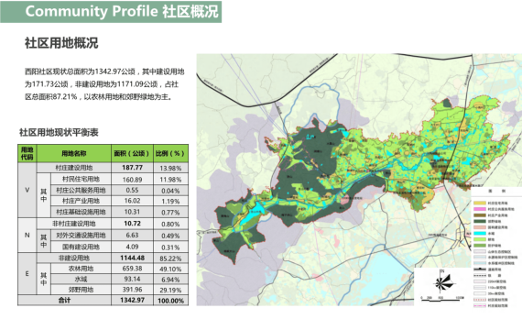Click the 1342.97 total area cell
This screenshot has width=522, height=330.
132,300
